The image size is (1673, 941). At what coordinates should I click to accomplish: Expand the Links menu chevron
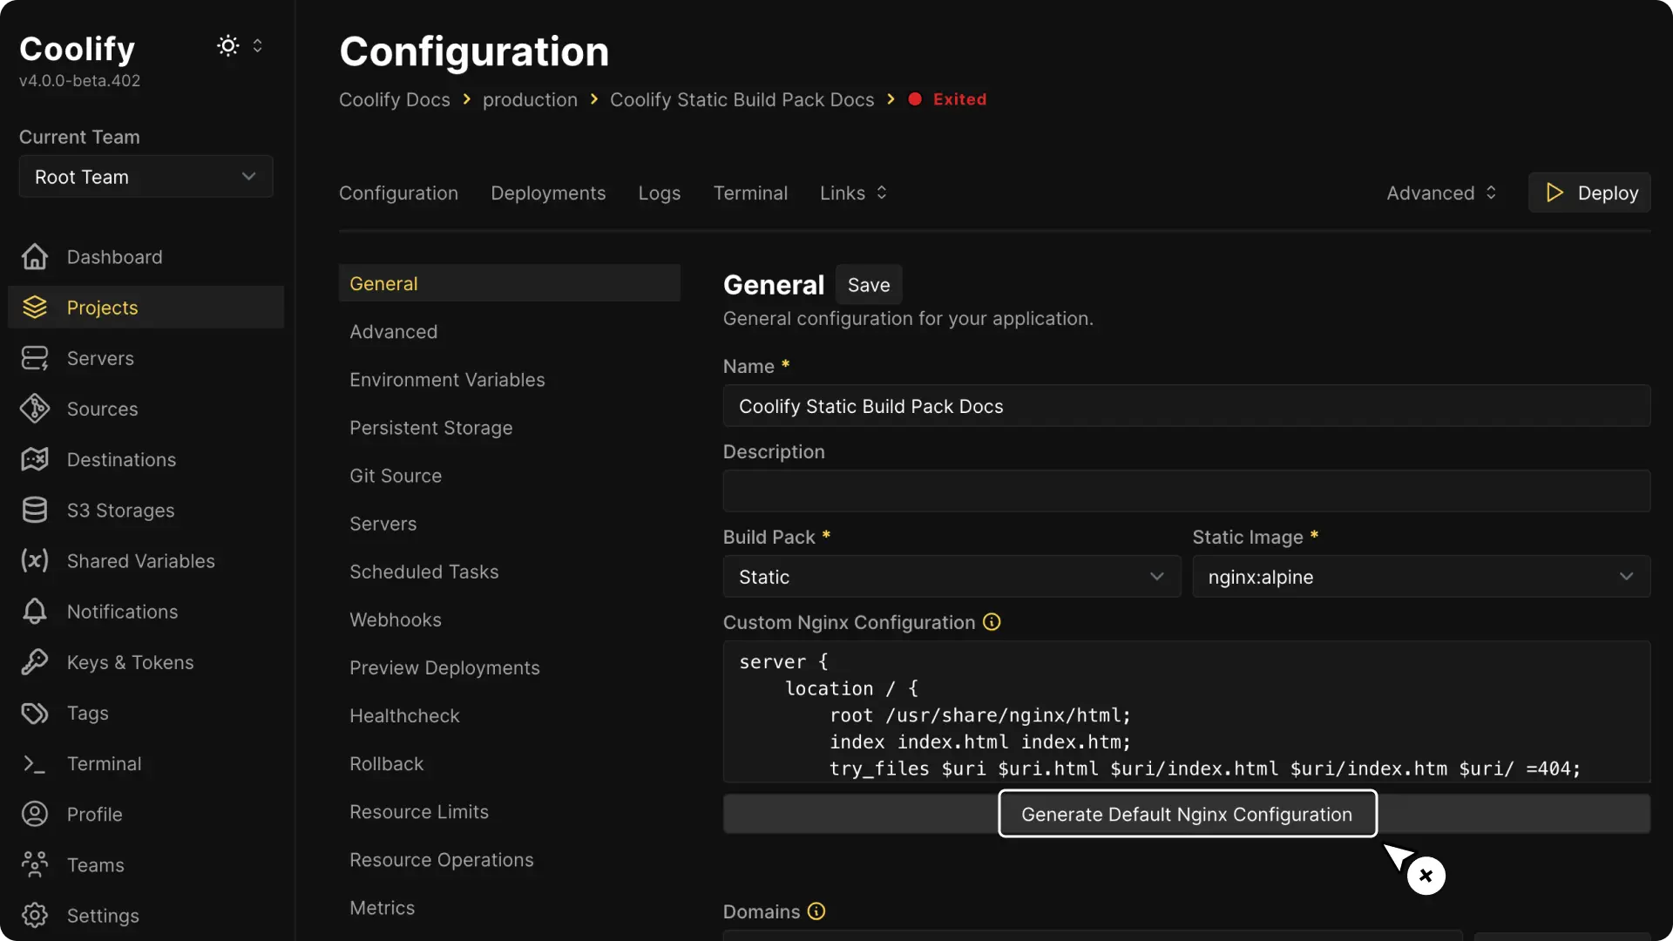coord(882,193)
